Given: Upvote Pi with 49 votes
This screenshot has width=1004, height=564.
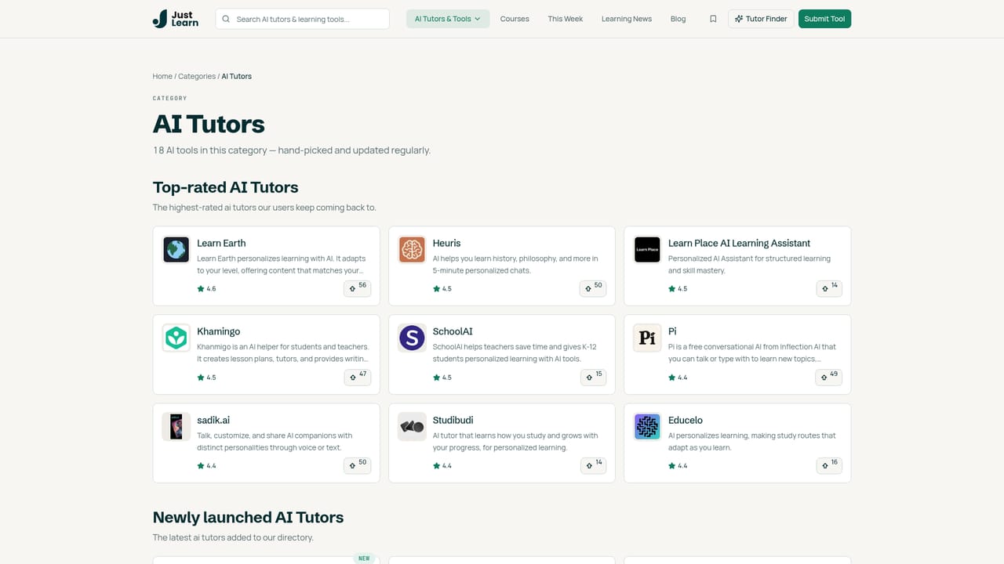Looking at the screenshot, I should pyautogui.click(x=828, y=377).
